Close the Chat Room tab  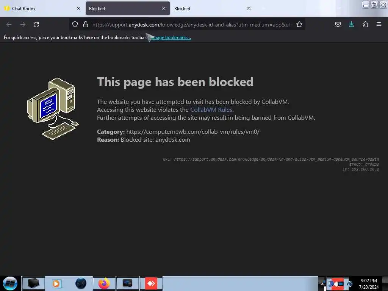click(78, 8)
